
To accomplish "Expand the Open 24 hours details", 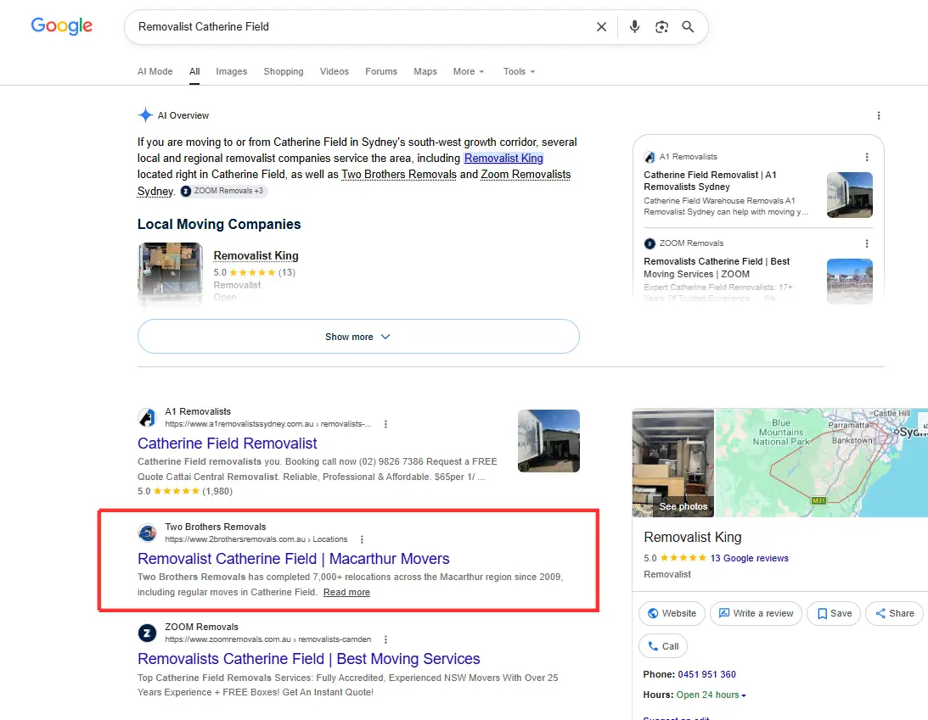I will pyautogui.click(x=711, y=695).
